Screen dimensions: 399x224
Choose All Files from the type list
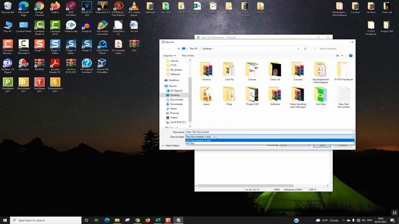pyautogui.click(x=270, y=143)
